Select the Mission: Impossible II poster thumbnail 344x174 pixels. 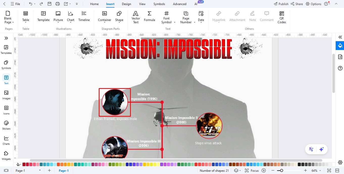pyautogui.click(x=209, y=126)
